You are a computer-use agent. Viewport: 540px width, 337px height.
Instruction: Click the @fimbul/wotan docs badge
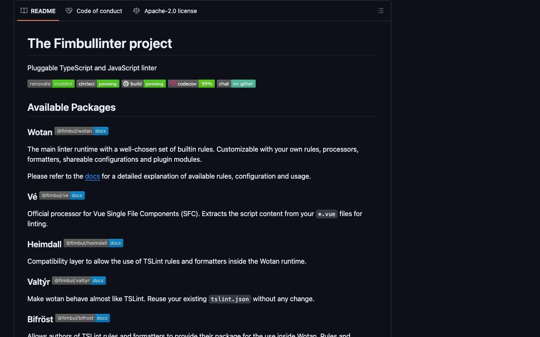point(81,131)
